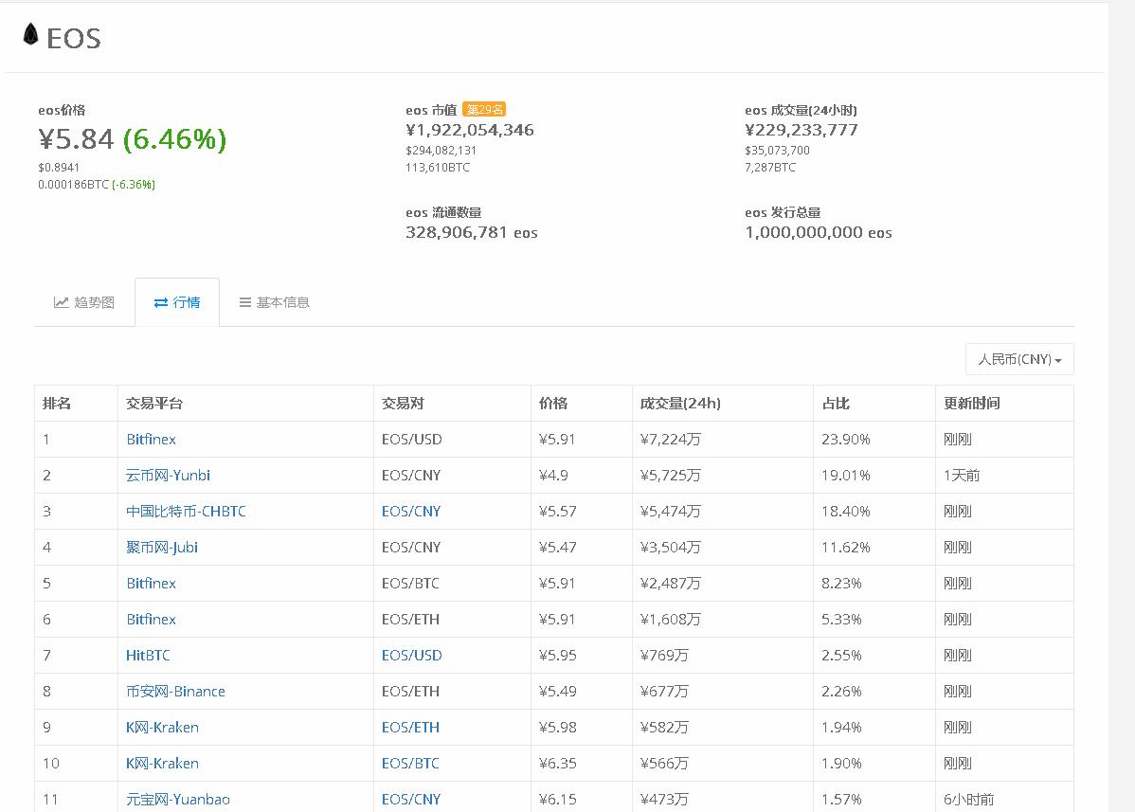Open 币安网-Binance exchange link
The height and width of the screenshot is (812, 1135).
pos(175,691)
